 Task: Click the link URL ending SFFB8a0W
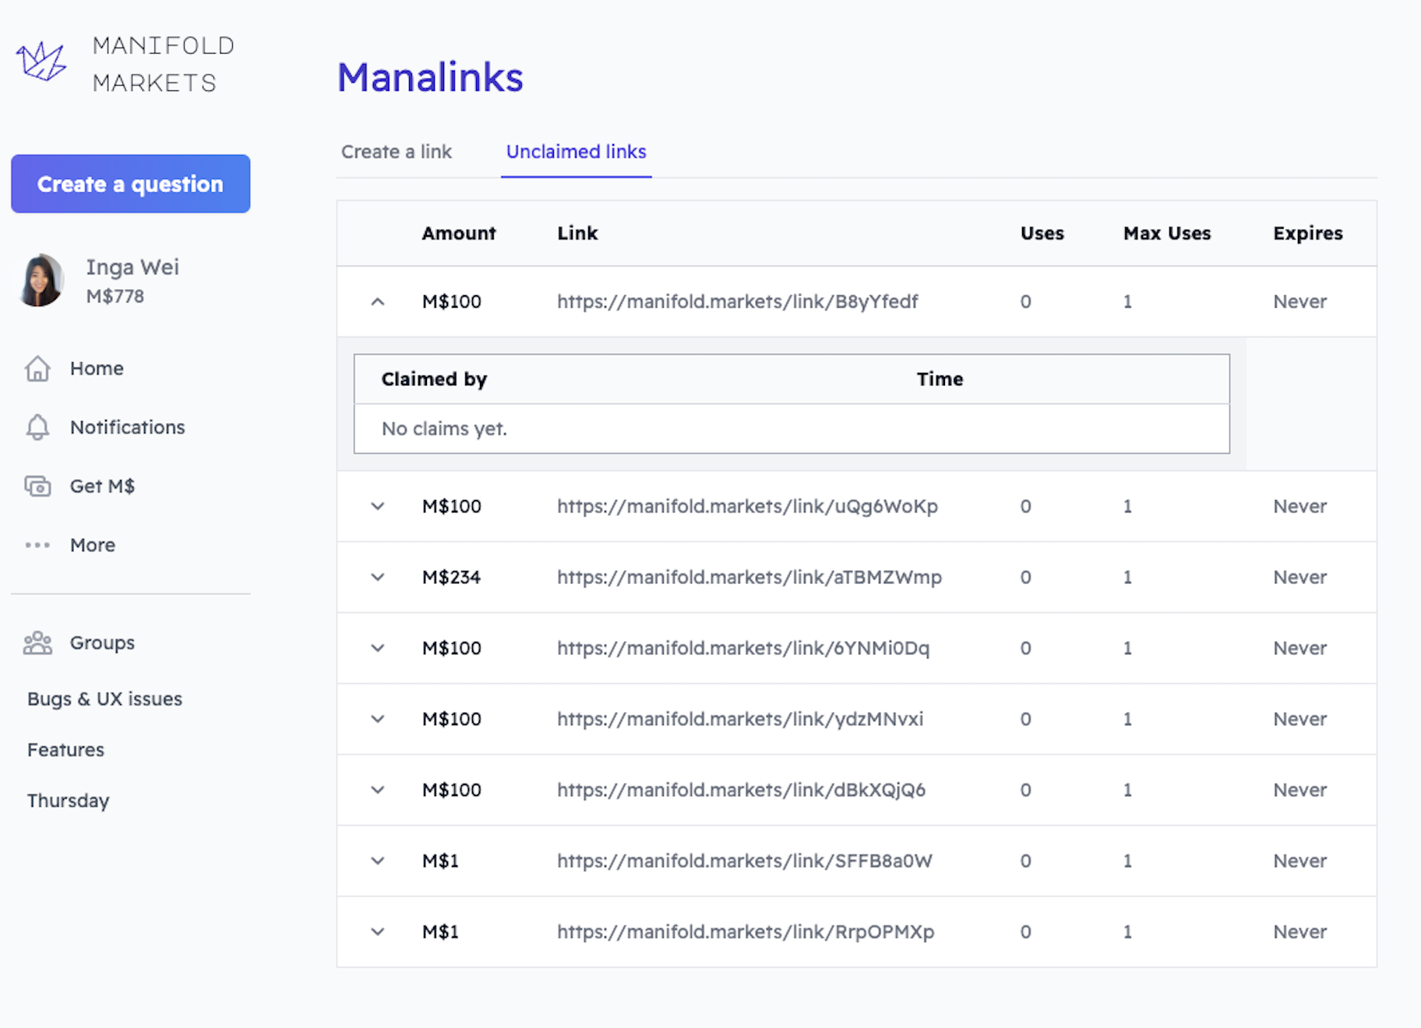tap(744, 861)
